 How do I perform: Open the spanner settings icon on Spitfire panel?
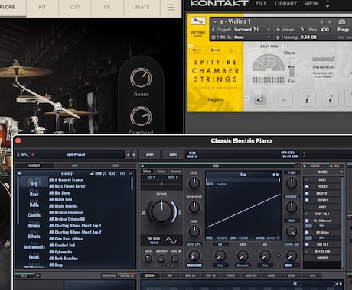click(x=216, y=50)
